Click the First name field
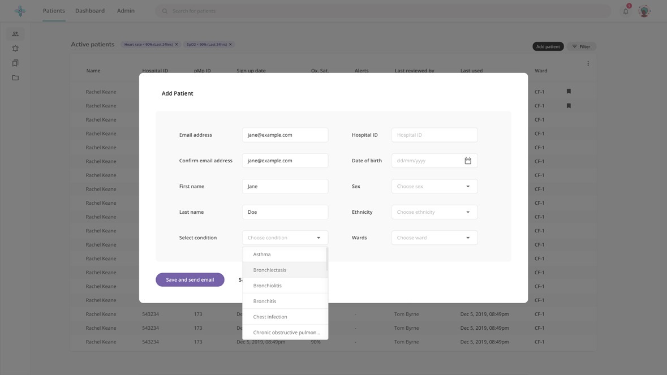Screen dimensions: 667x375 285,186
